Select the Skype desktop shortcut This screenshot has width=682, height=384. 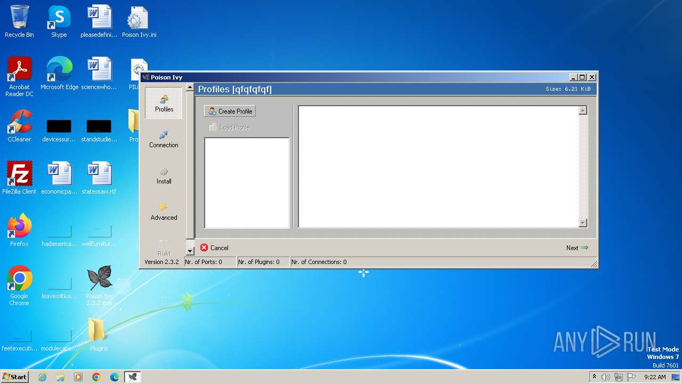point(59,22)
